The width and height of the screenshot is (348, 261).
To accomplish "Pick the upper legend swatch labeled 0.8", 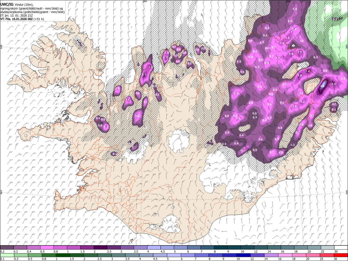I will click(60, 247).
